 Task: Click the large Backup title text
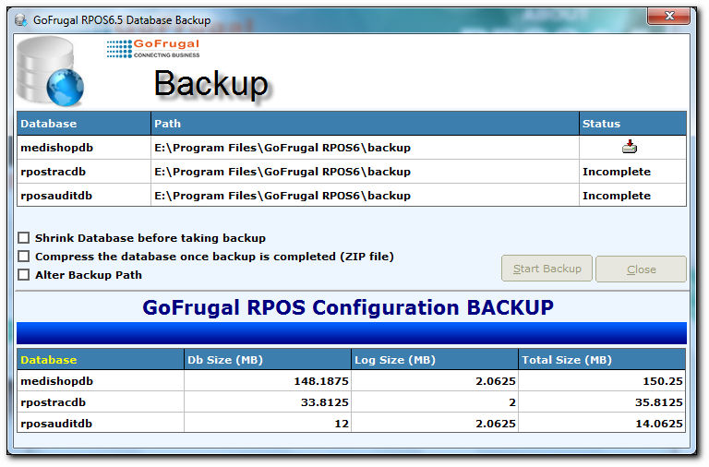point(211,85)
